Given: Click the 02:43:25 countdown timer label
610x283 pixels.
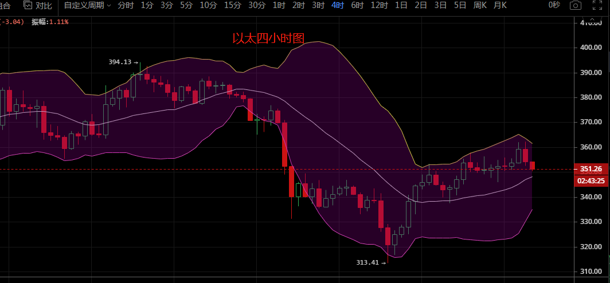Looking at the screenshot, I should tap(591, 181).
